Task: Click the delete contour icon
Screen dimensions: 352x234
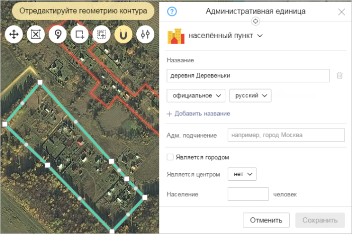Action: point(36,34)
